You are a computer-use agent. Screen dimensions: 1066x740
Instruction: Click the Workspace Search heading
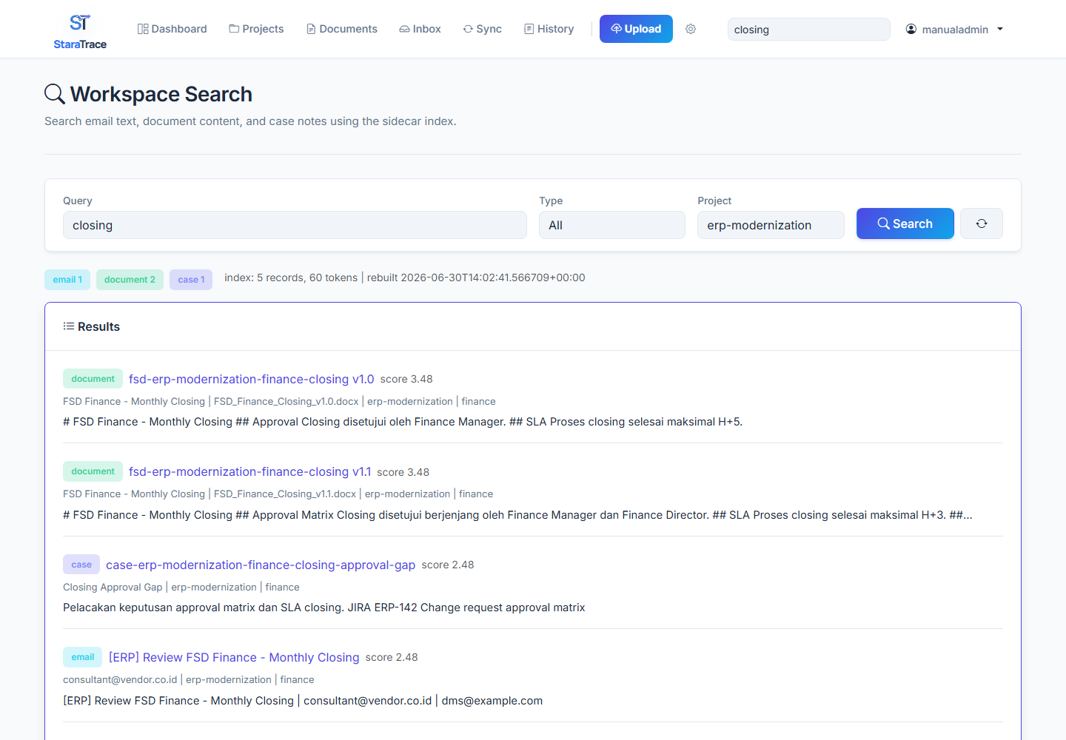pos(161,94)
